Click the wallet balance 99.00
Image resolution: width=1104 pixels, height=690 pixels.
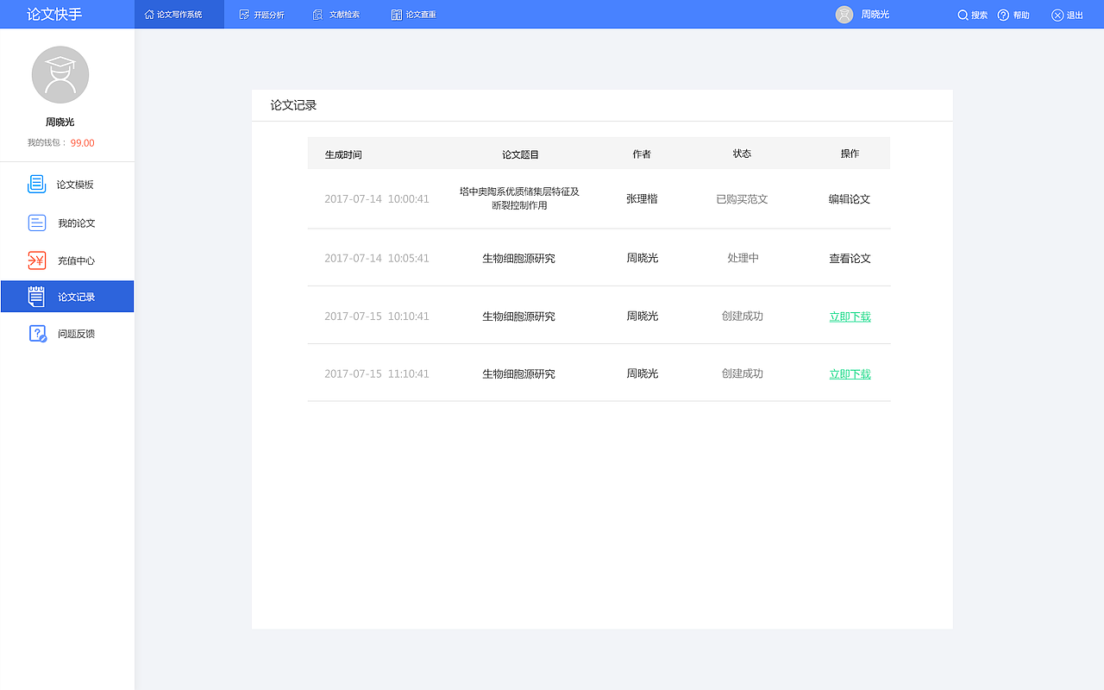click(x=83, y=142)
